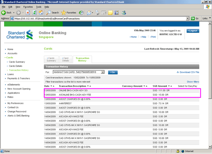
Task: Open Cards Summary in sidebar
Action: [17, 62]
